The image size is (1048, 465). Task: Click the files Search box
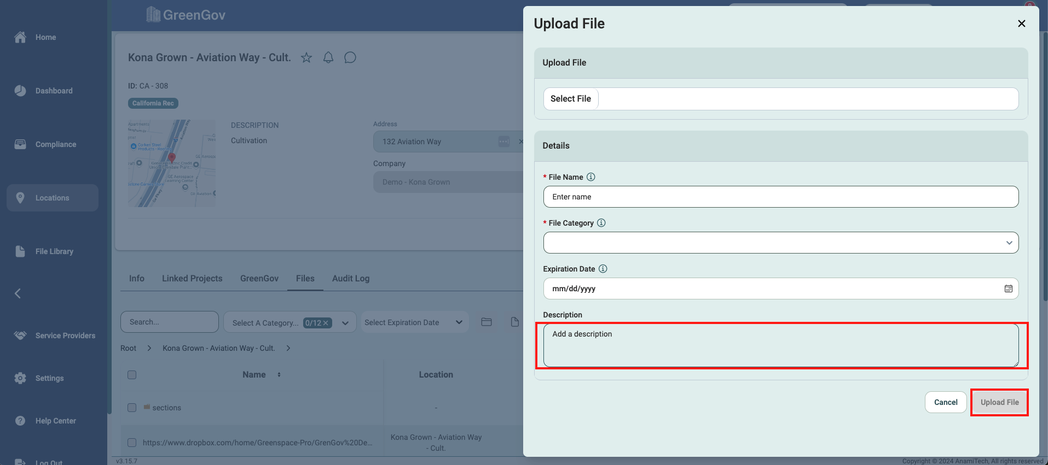tap(170, 322)
